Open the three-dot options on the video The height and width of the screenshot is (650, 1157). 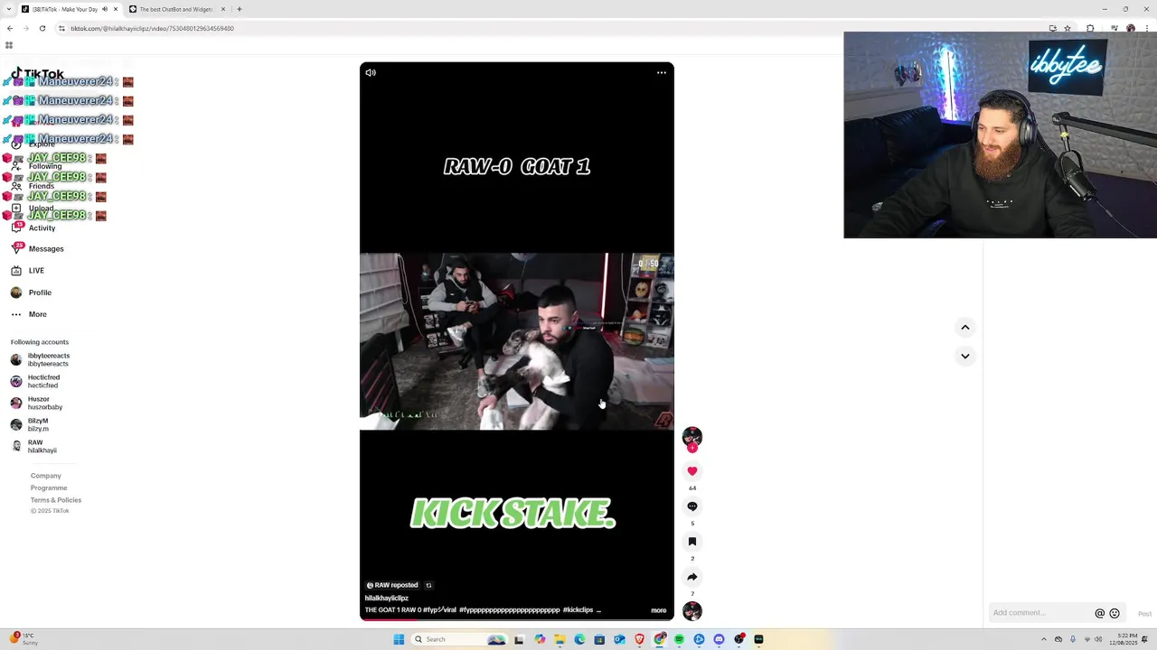[662, 72]
